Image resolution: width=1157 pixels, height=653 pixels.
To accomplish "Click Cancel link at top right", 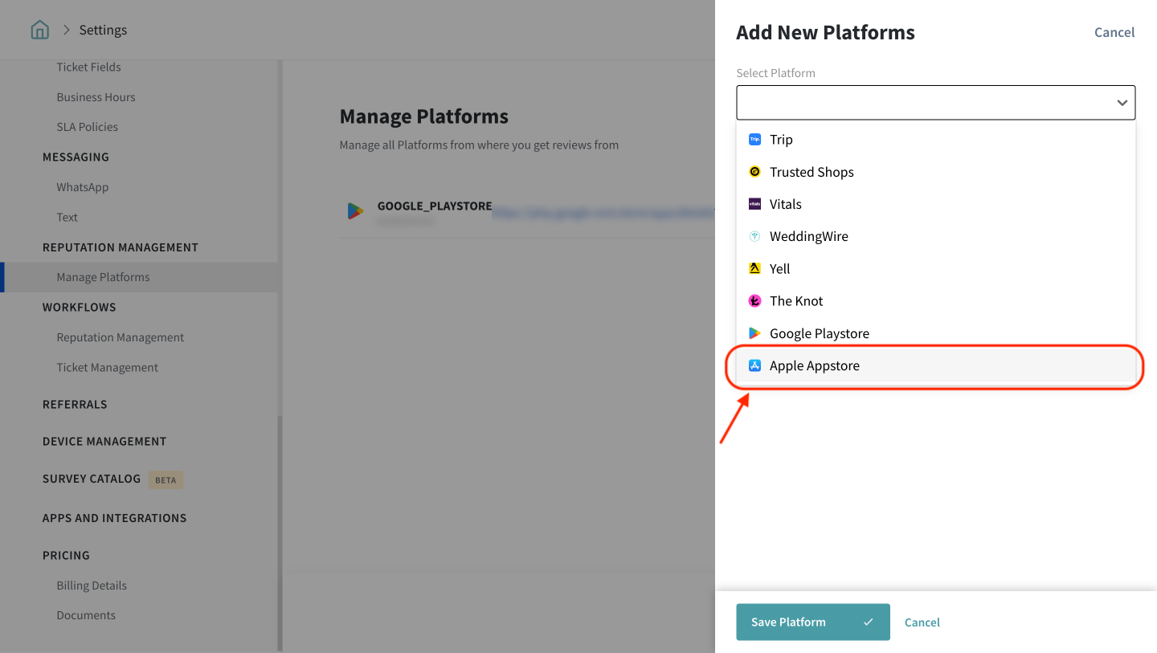I will (x=1114, y=33).
